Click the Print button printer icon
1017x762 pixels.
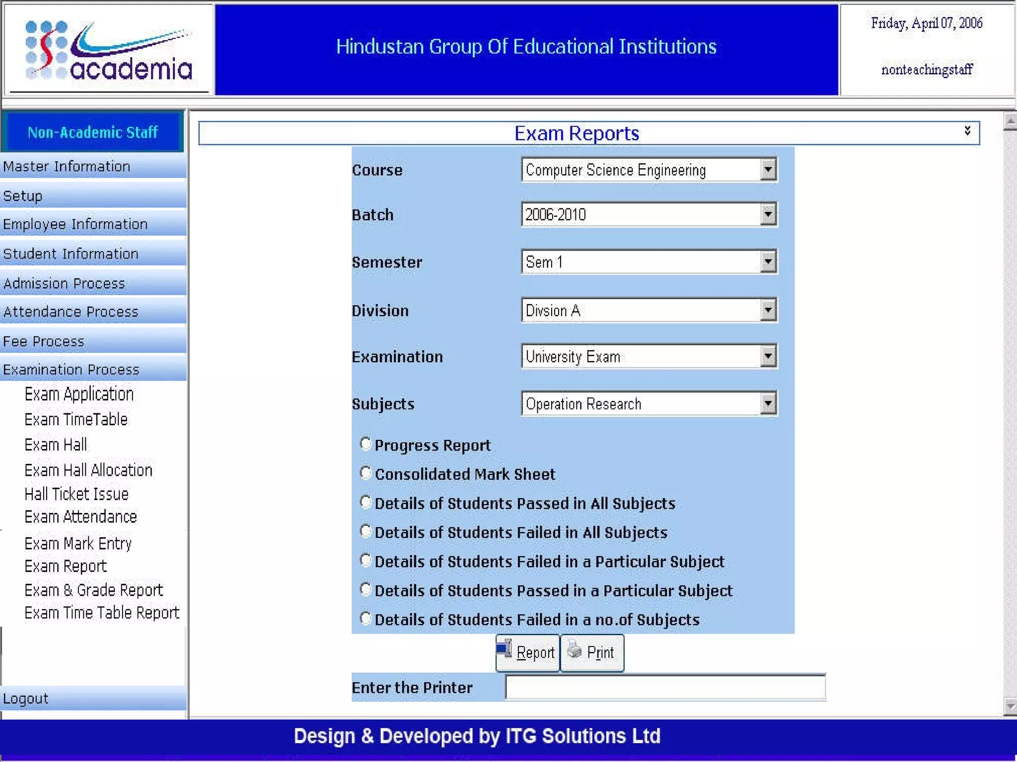[x=575, y=649]
